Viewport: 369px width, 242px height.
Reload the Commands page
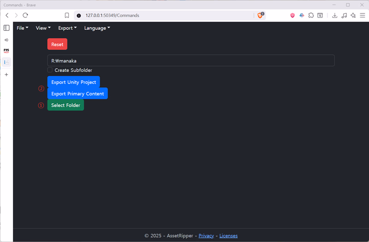pos(25,15)
